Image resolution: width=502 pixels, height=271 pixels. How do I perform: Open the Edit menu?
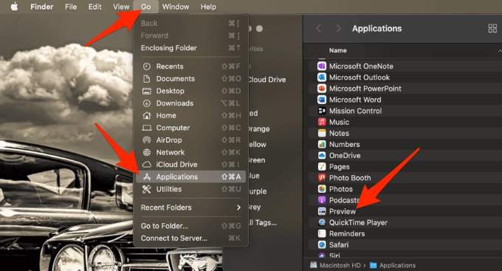coord(94,7)
